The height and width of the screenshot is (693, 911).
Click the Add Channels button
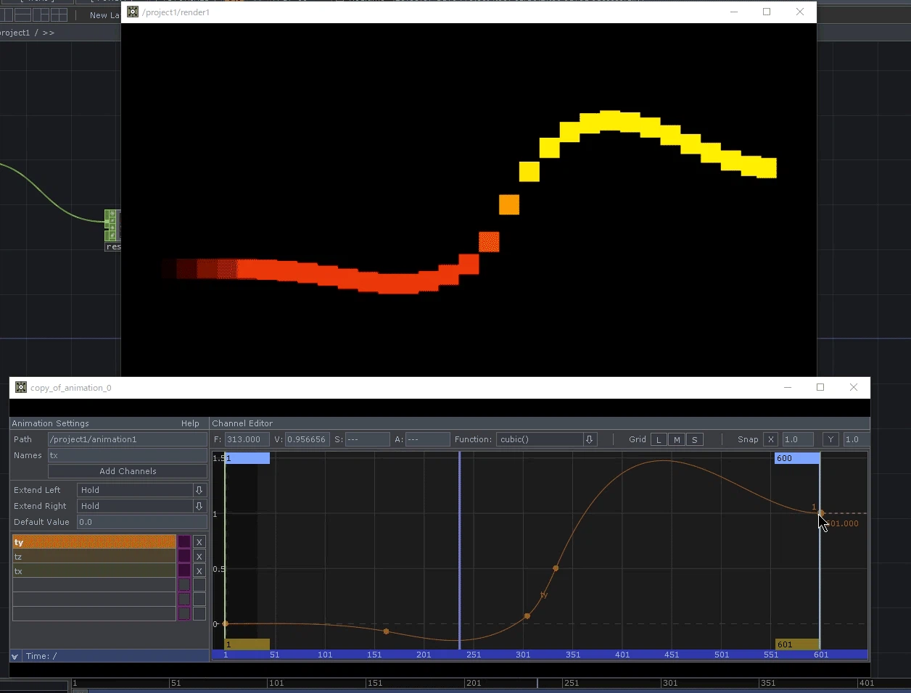pos(128,471)
